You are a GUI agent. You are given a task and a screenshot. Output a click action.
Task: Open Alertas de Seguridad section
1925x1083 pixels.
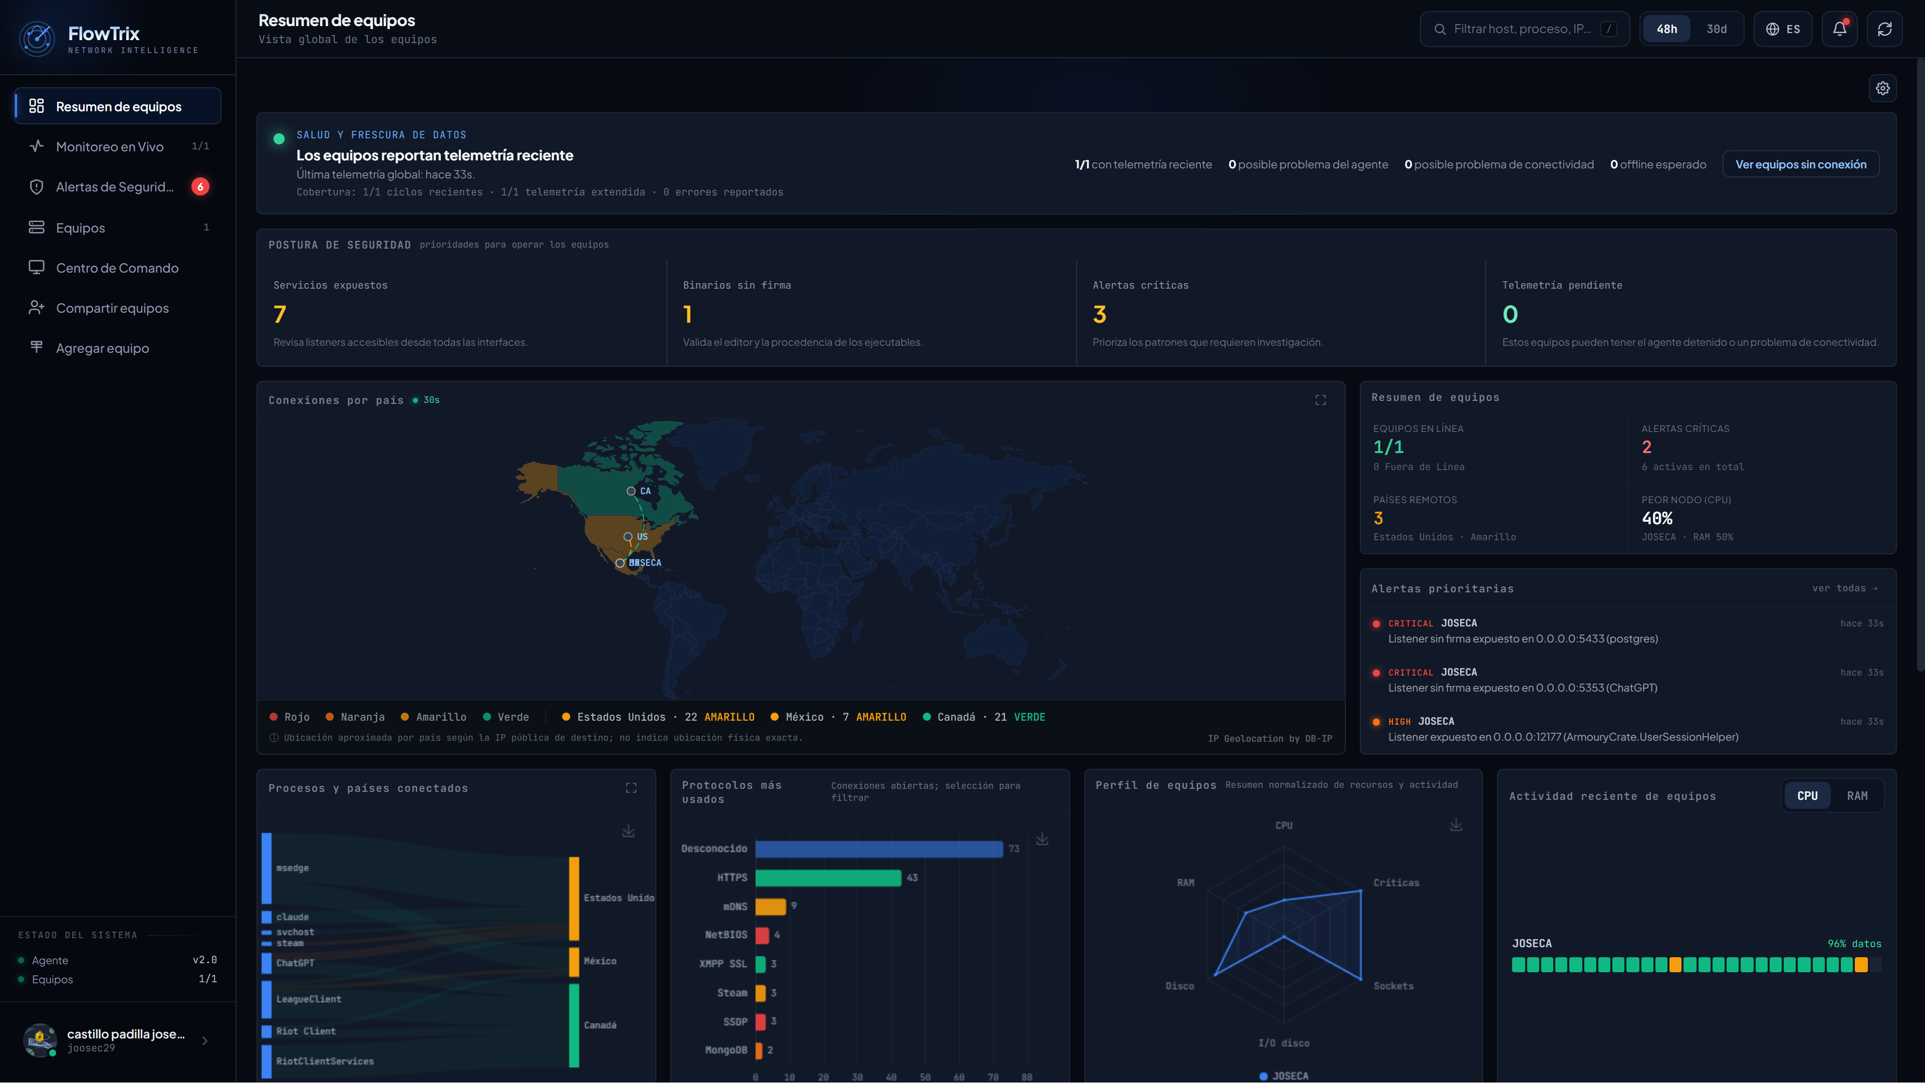(118, 187)
